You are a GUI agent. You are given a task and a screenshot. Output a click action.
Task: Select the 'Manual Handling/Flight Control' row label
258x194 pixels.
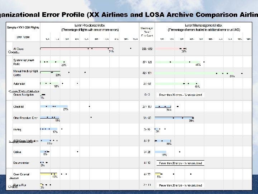(x=26, y=73)
